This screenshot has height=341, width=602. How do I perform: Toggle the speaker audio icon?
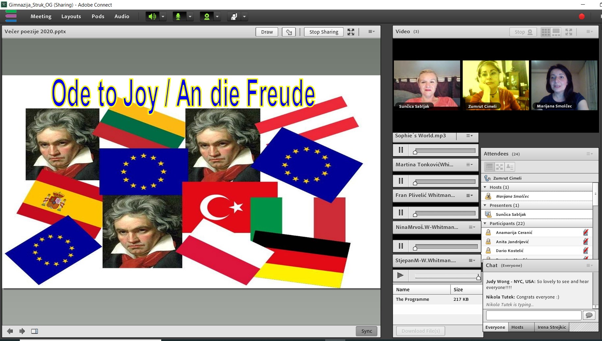[x=152, y=16]
